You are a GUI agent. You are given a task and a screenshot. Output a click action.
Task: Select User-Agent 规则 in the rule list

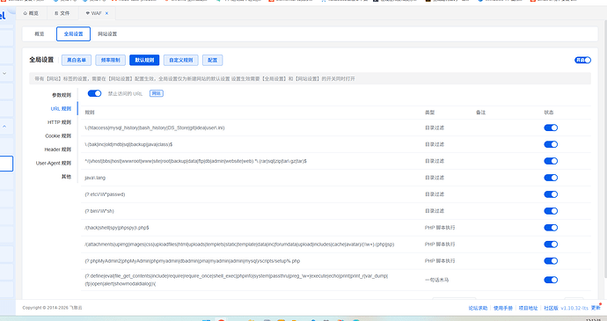pos(54,163)
